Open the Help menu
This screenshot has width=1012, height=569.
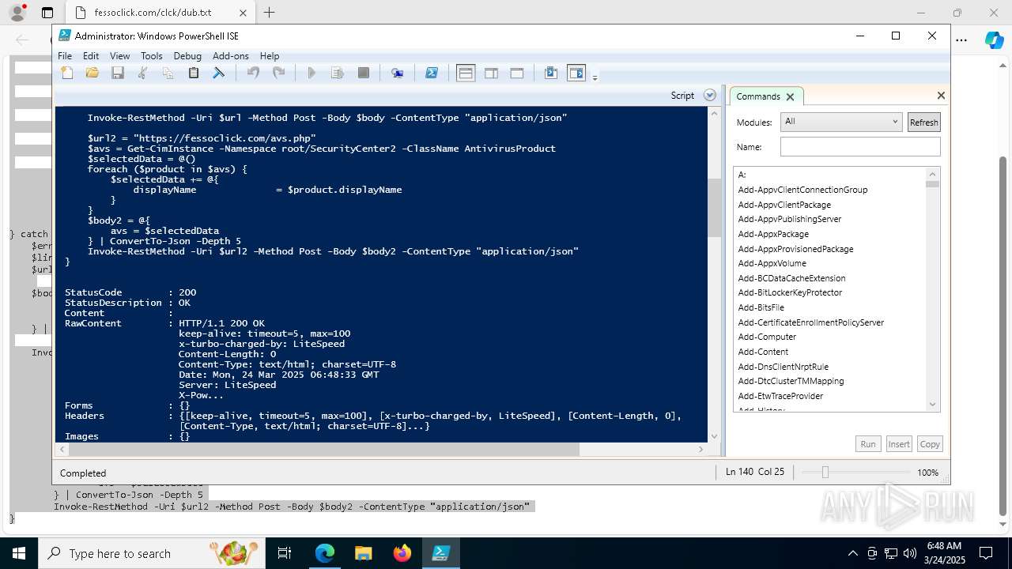(270, 56)
